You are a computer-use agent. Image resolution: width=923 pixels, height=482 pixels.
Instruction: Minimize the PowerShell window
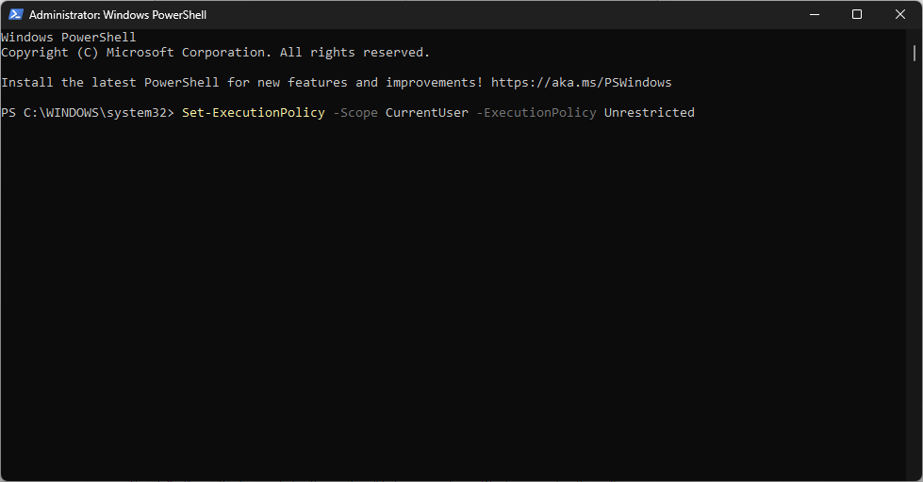click(814, 15)
